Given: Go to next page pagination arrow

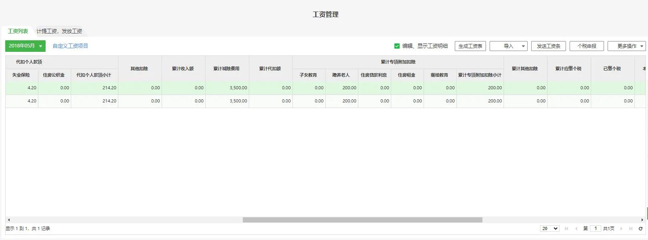Looking at the screenshot, I should tap(621, 228).
